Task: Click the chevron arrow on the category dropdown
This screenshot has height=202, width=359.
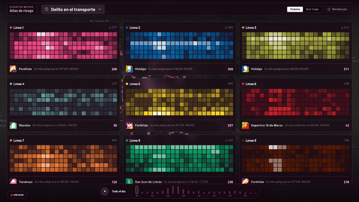Action: (100, 10)
